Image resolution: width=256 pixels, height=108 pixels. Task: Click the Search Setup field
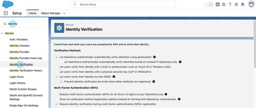point(122,4)
